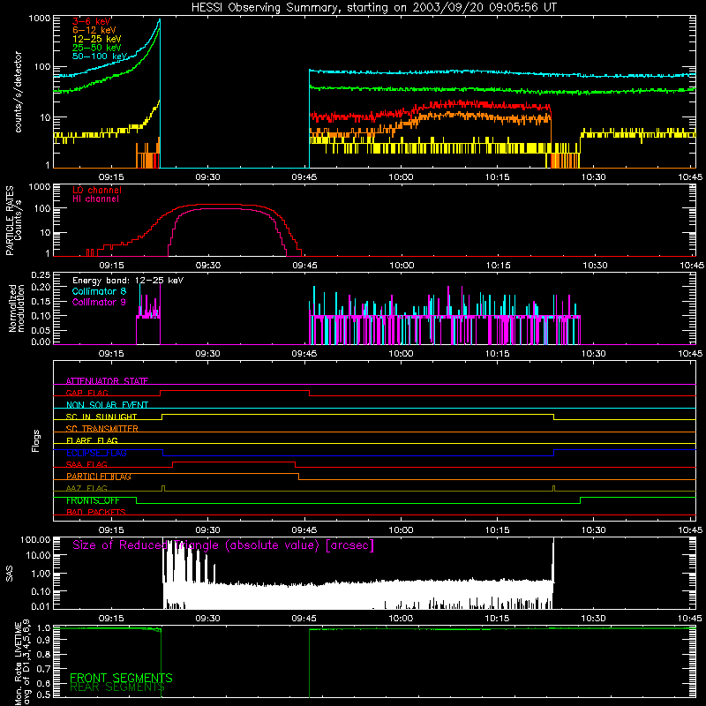Click the SAA_FLAG label

86,464
